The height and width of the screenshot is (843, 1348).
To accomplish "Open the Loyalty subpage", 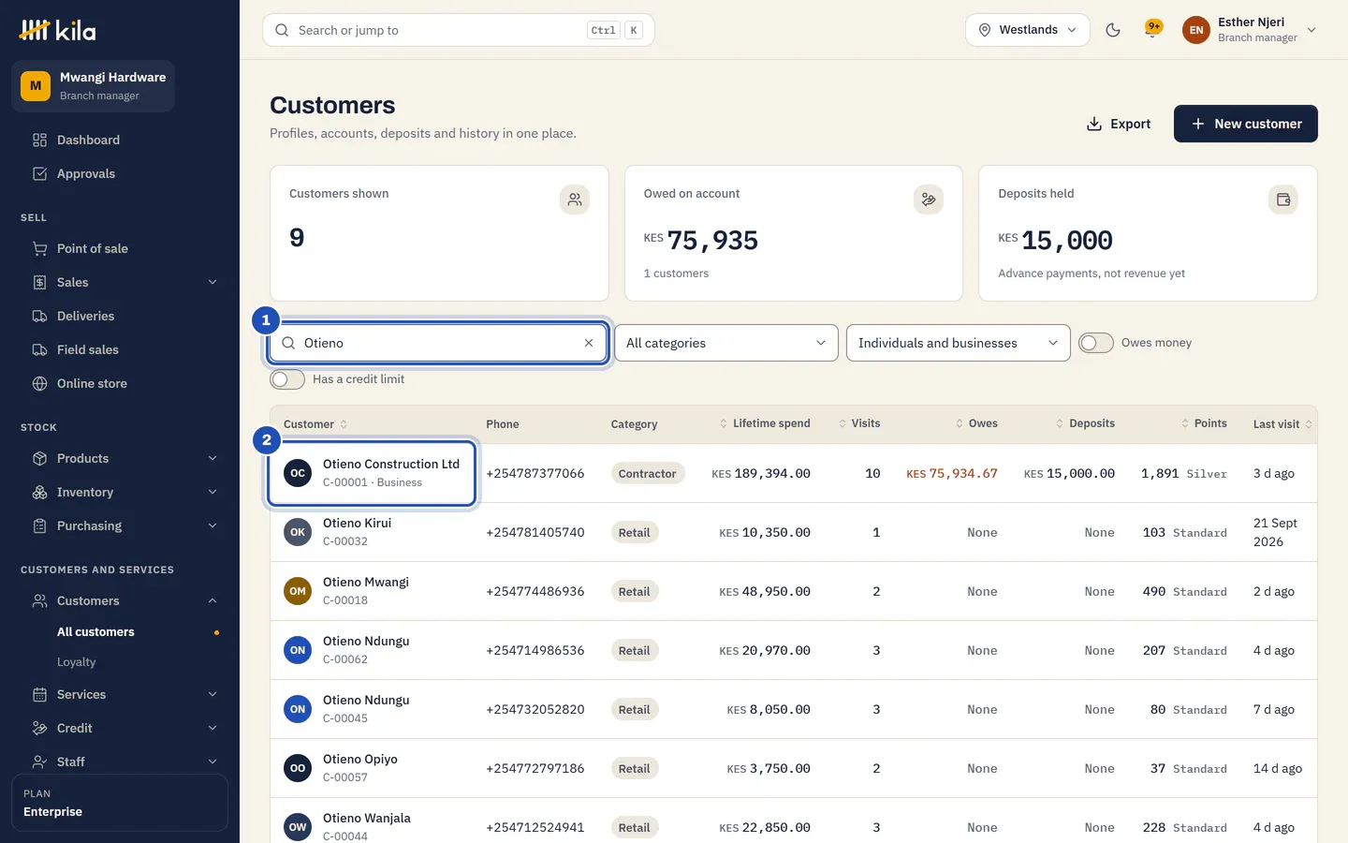I will click(x=77, y=662).
